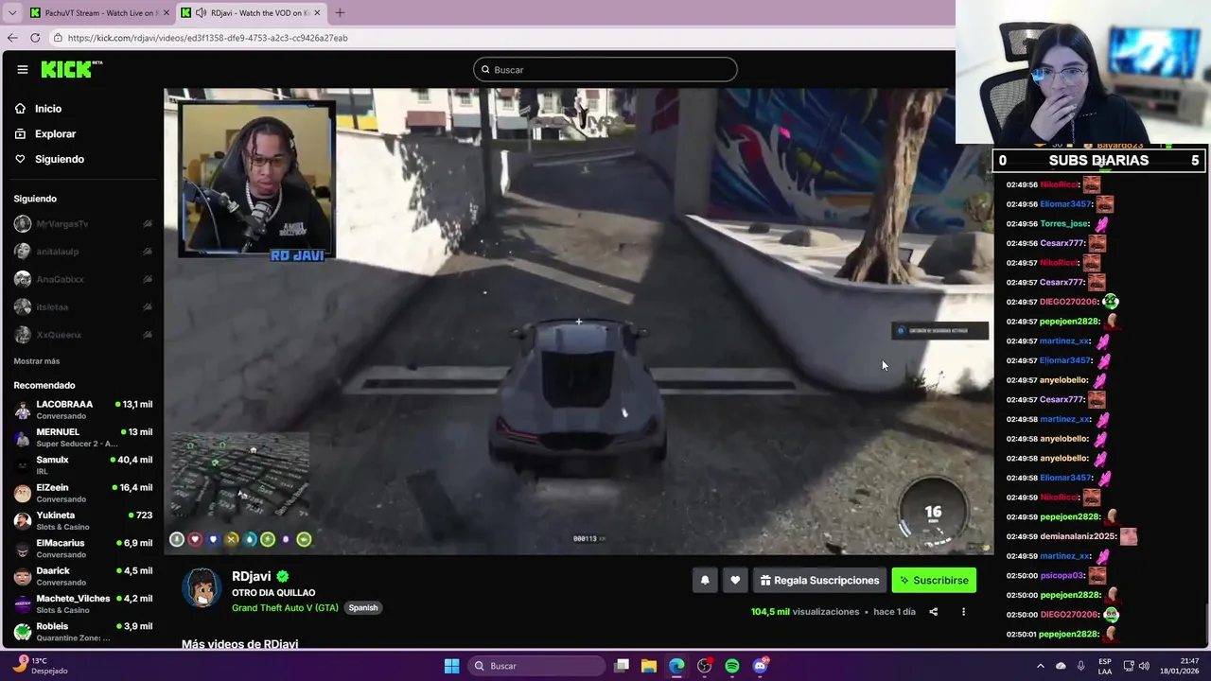Screen dimensions: 1211x681
Task: Open a new browser tab
Action: [340, 12]
